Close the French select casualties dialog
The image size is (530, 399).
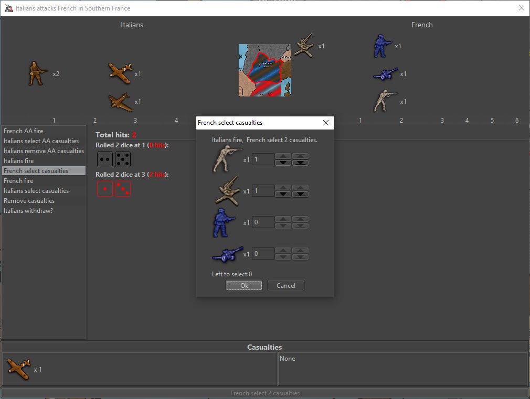[325, 123]
